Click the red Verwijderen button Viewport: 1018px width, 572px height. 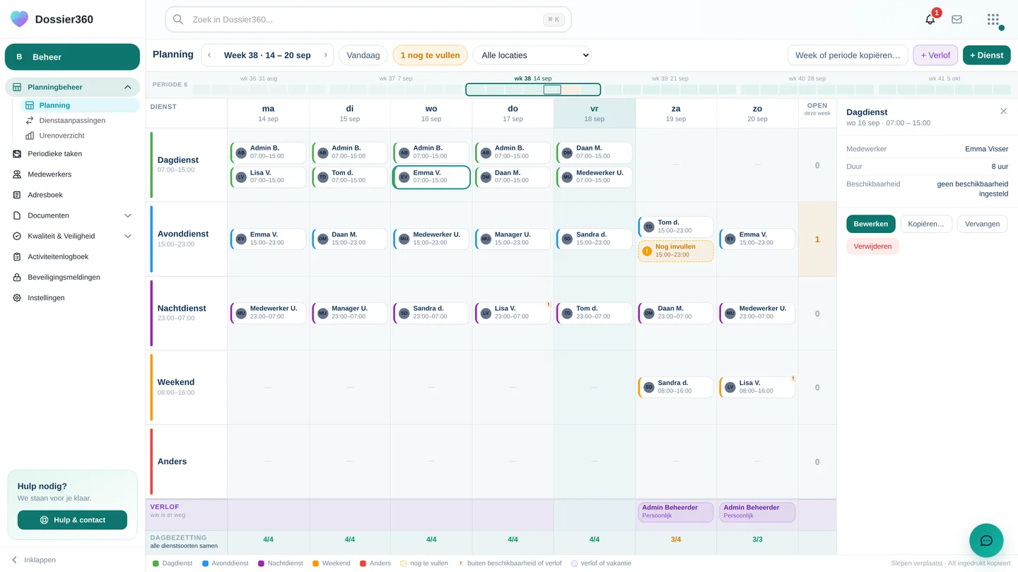coord(872,246)
